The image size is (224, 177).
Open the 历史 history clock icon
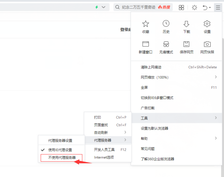tap(166, 24)
